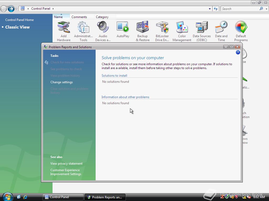Click Check for new solutions task
Image resolution: width=269 pixels, height=201 pixels.
pyautogui.click(x=67, y=62)
